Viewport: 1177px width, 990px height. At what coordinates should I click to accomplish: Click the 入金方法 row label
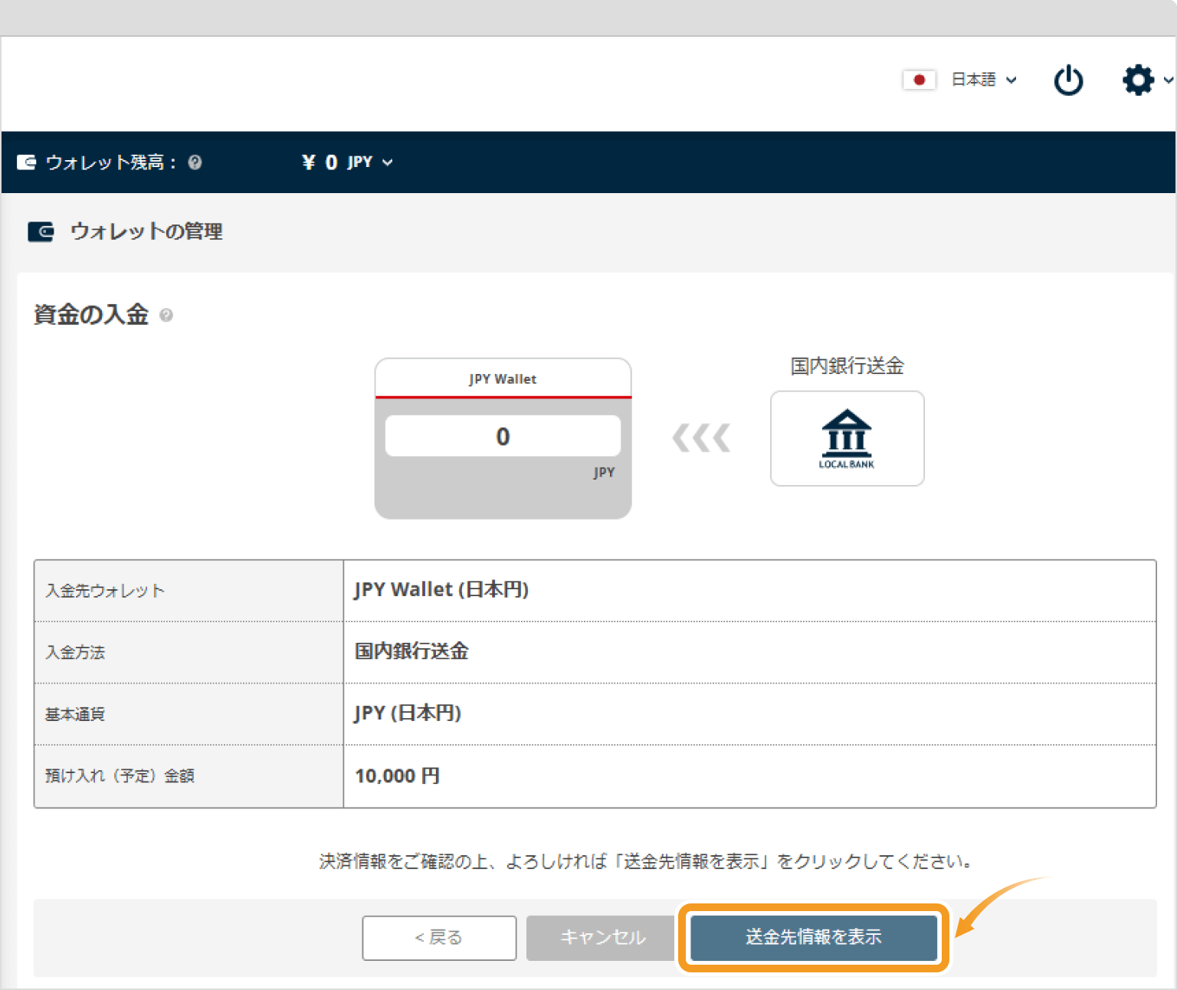pyautogui.click(x=75, y=653)
